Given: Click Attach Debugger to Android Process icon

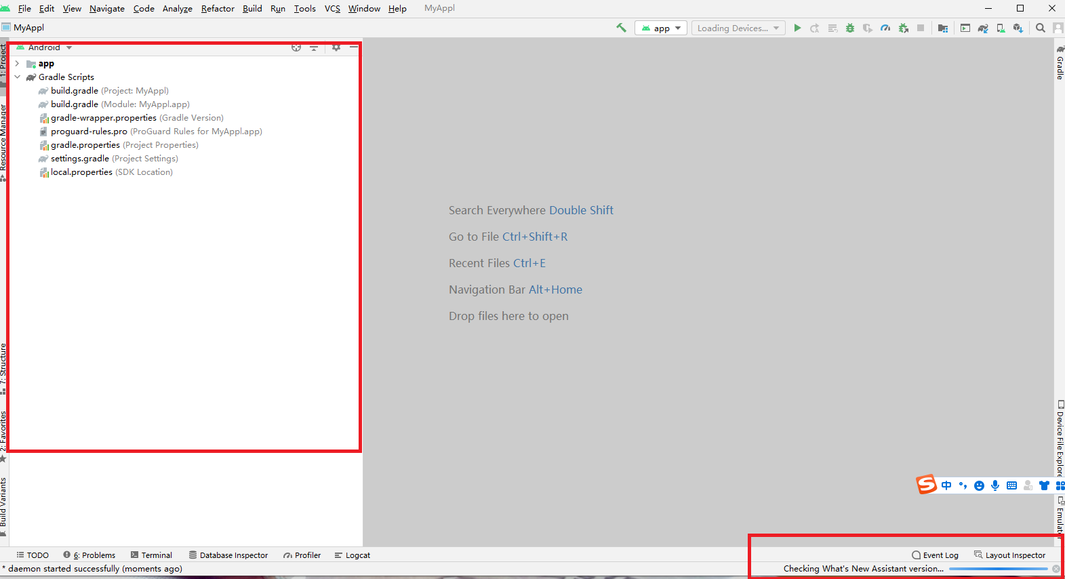Looking at the screenshot, I should click(903, 28).
